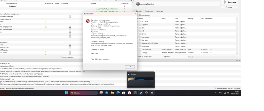This screenshot has width=264, height=111.
Task: Select the openal-soft-1.21.1-bin folder icon
Action: pos(140,43)
